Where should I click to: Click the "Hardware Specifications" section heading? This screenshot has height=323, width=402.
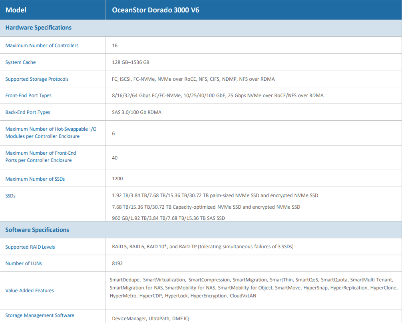click(x=38, y=28)
